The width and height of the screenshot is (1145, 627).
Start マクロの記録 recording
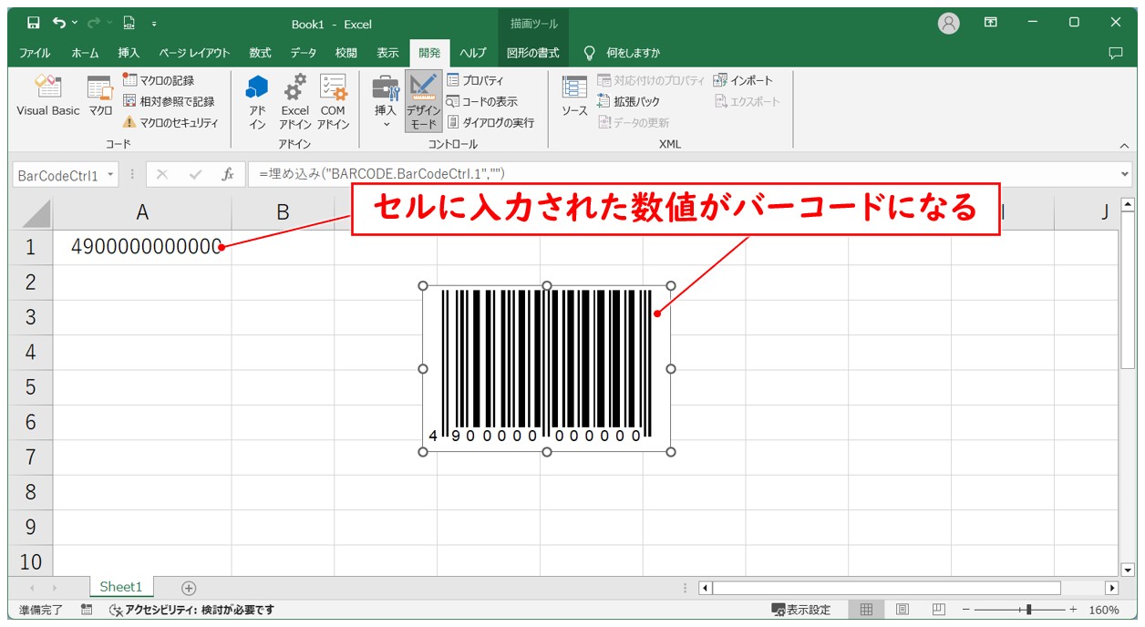(159, 80)
